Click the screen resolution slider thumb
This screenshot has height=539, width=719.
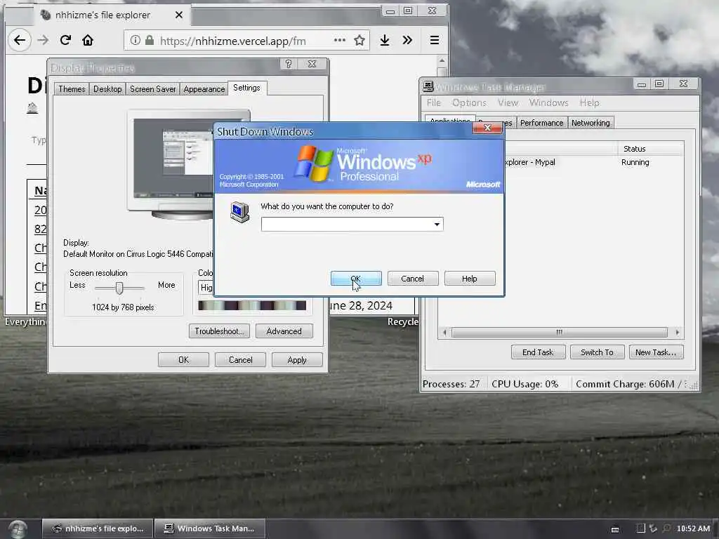pyautogui.click(x=119, y=288)
